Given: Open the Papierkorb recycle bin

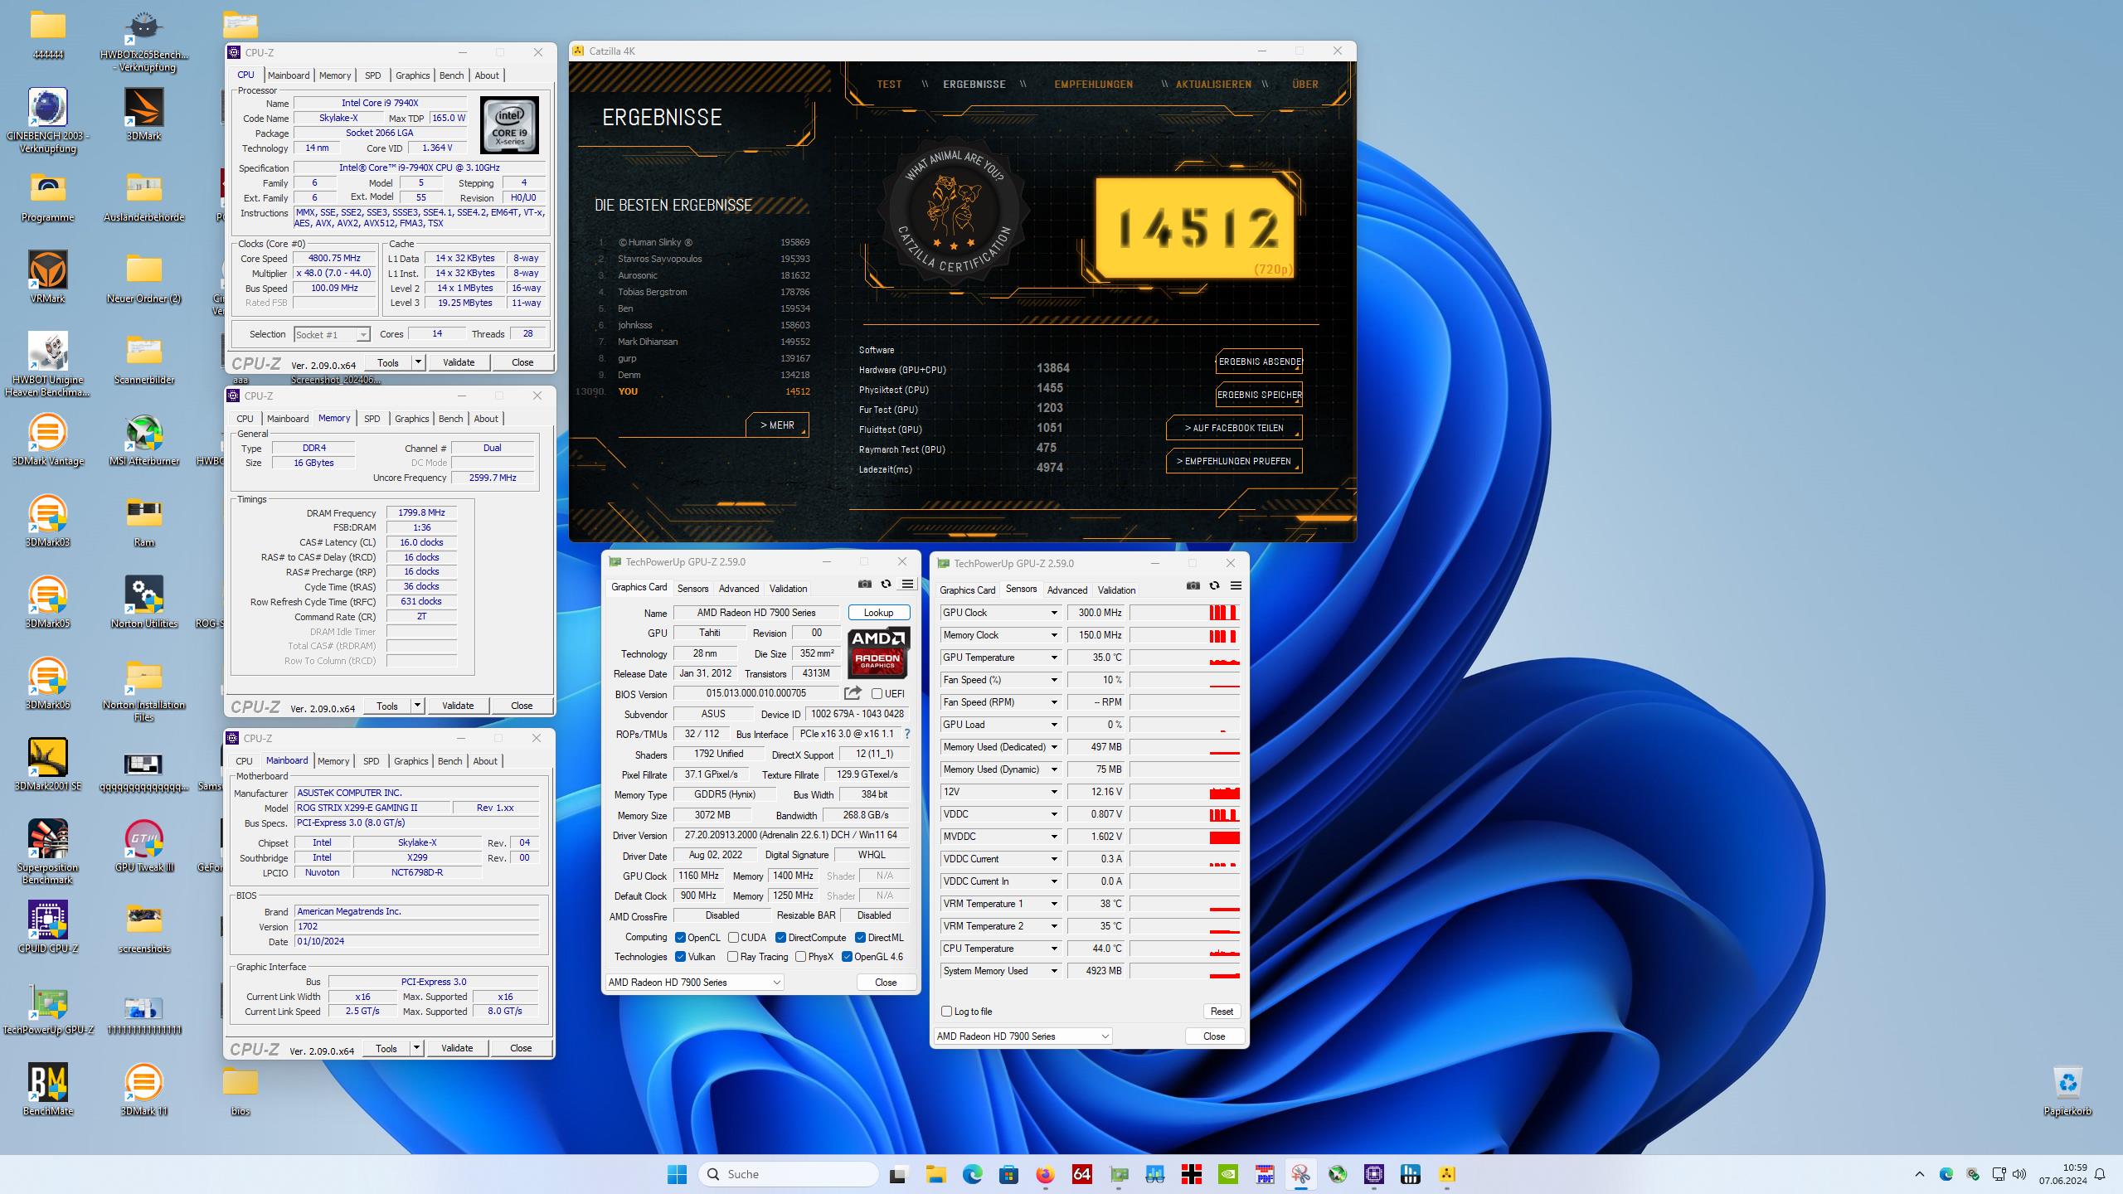Looking at the screenshot, I should tap(2067, 1090).
